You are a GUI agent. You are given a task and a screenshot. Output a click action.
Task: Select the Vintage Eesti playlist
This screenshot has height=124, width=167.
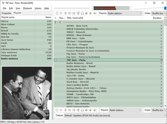coord(27,55)
